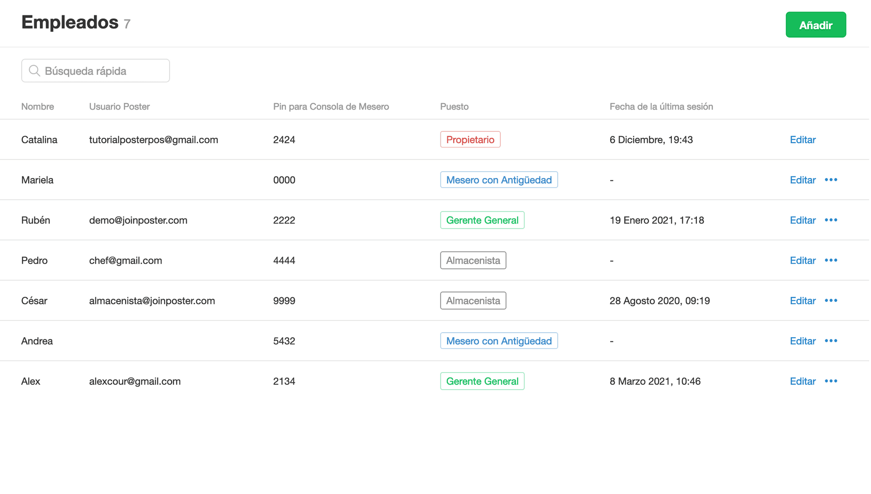Click session date 28 Agosto 2020, 09:19
Image resolution: width=871 pixels, height=494 pixels.
[660, 301]
